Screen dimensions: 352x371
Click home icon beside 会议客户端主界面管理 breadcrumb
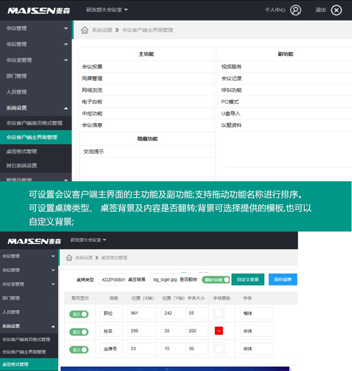pyautogui.click(x=84, y=30)
